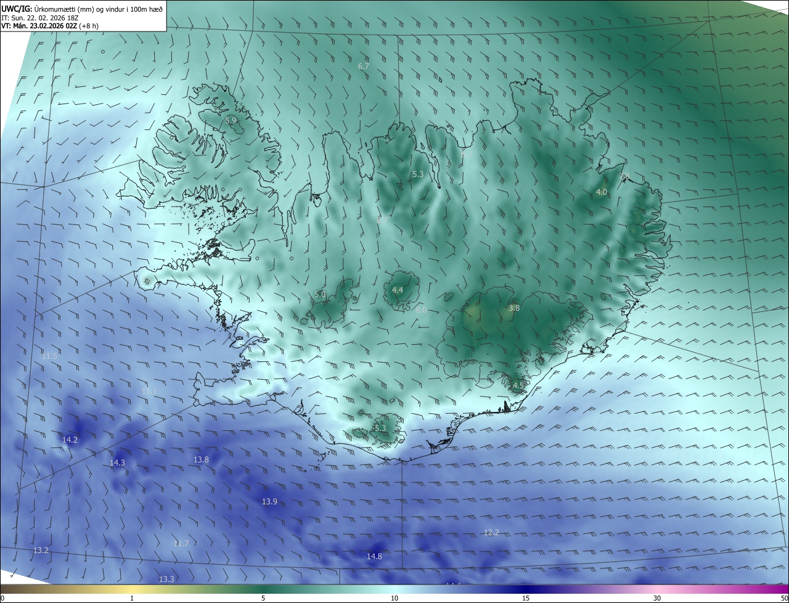Viewport: 789px width, 603px height.
Task: Click the 13.3 value above the colorbar
Action: click(166, 579)
